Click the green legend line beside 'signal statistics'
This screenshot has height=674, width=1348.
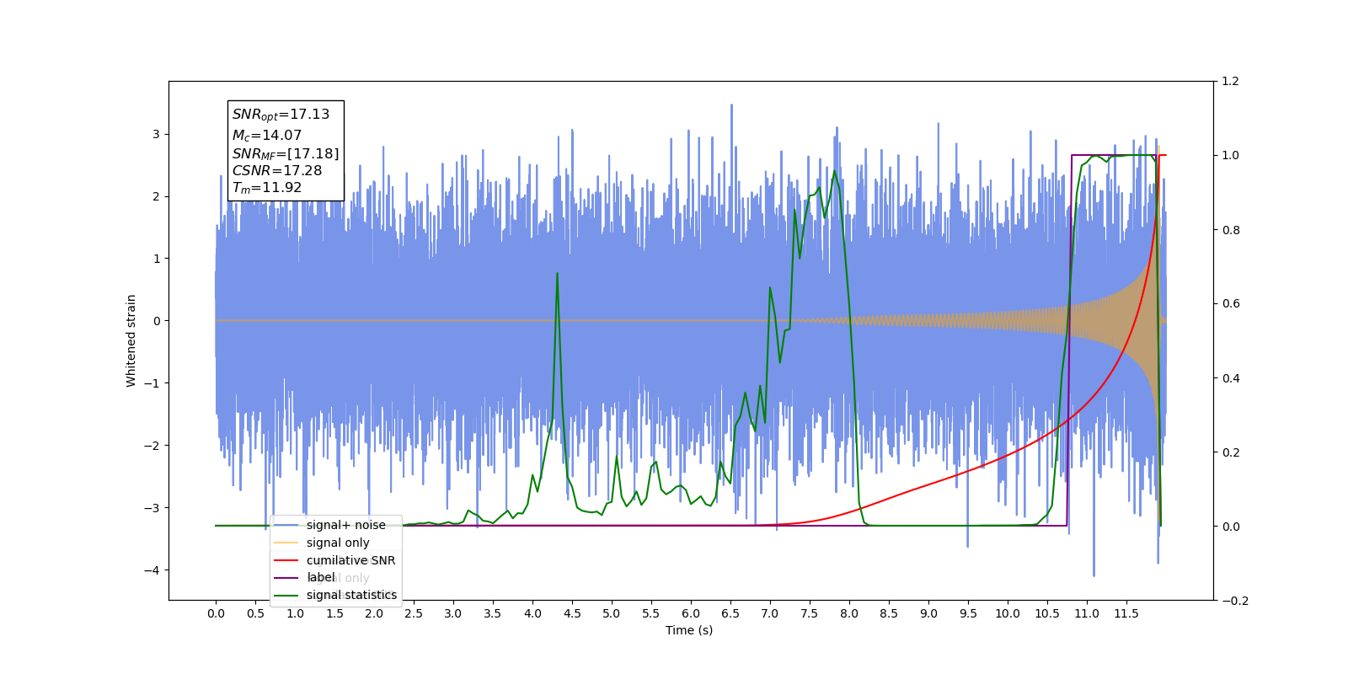pos(286,595)
